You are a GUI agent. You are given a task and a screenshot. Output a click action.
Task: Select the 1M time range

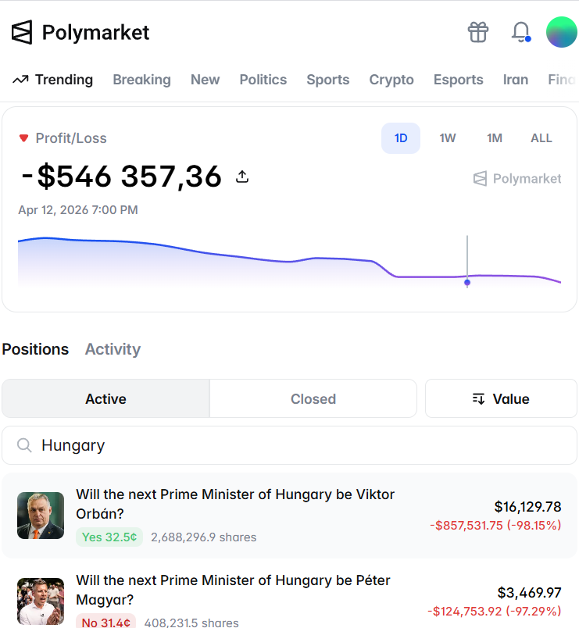click(495, 138)
